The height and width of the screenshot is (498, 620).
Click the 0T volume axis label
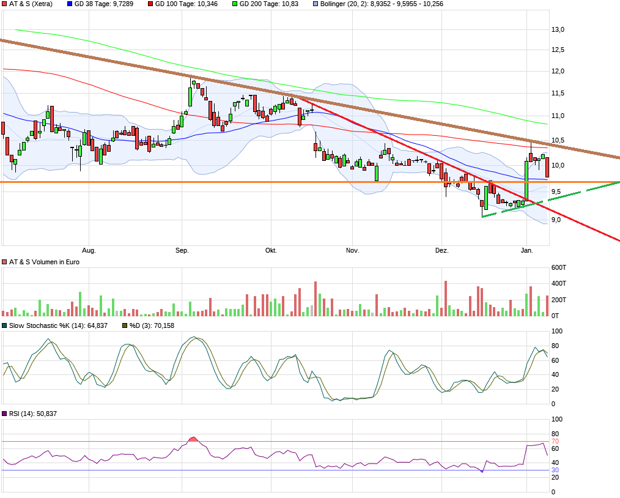click(x=555, y=316)
